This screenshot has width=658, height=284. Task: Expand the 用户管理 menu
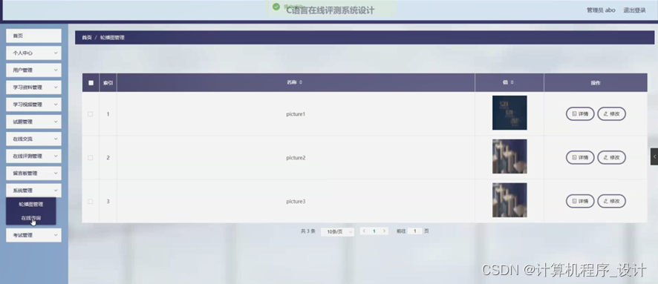tap(33, 70)
